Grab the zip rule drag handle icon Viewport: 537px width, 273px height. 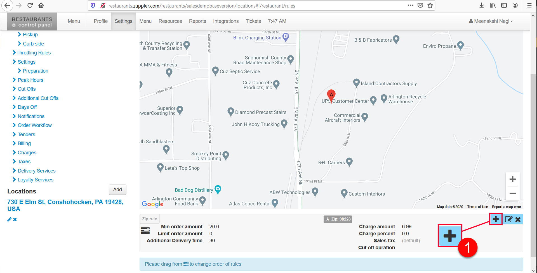(145, 231)
